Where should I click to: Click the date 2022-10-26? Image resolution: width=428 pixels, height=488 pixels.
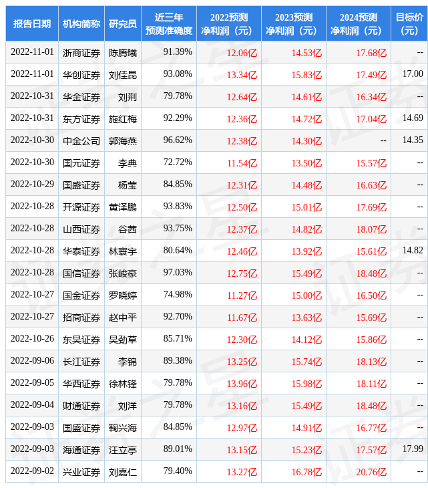coord(32,339)
